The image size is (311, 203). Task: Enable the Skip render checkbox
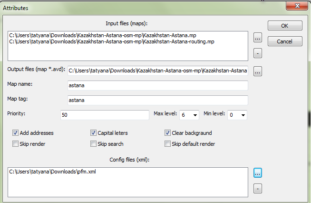pos(16,144)
